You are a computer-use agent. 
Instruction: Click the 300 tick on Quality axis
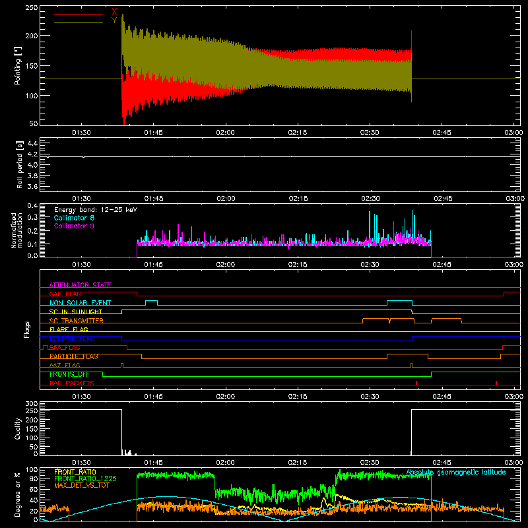click(x=32, y=404)
